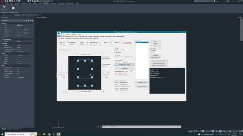Collapse the 3D Visualization section

[x=32, y=39]
